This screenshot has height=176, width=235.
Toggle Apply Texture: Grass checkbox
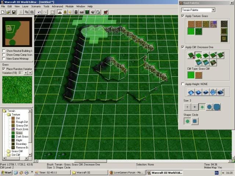tap(183, 16)
